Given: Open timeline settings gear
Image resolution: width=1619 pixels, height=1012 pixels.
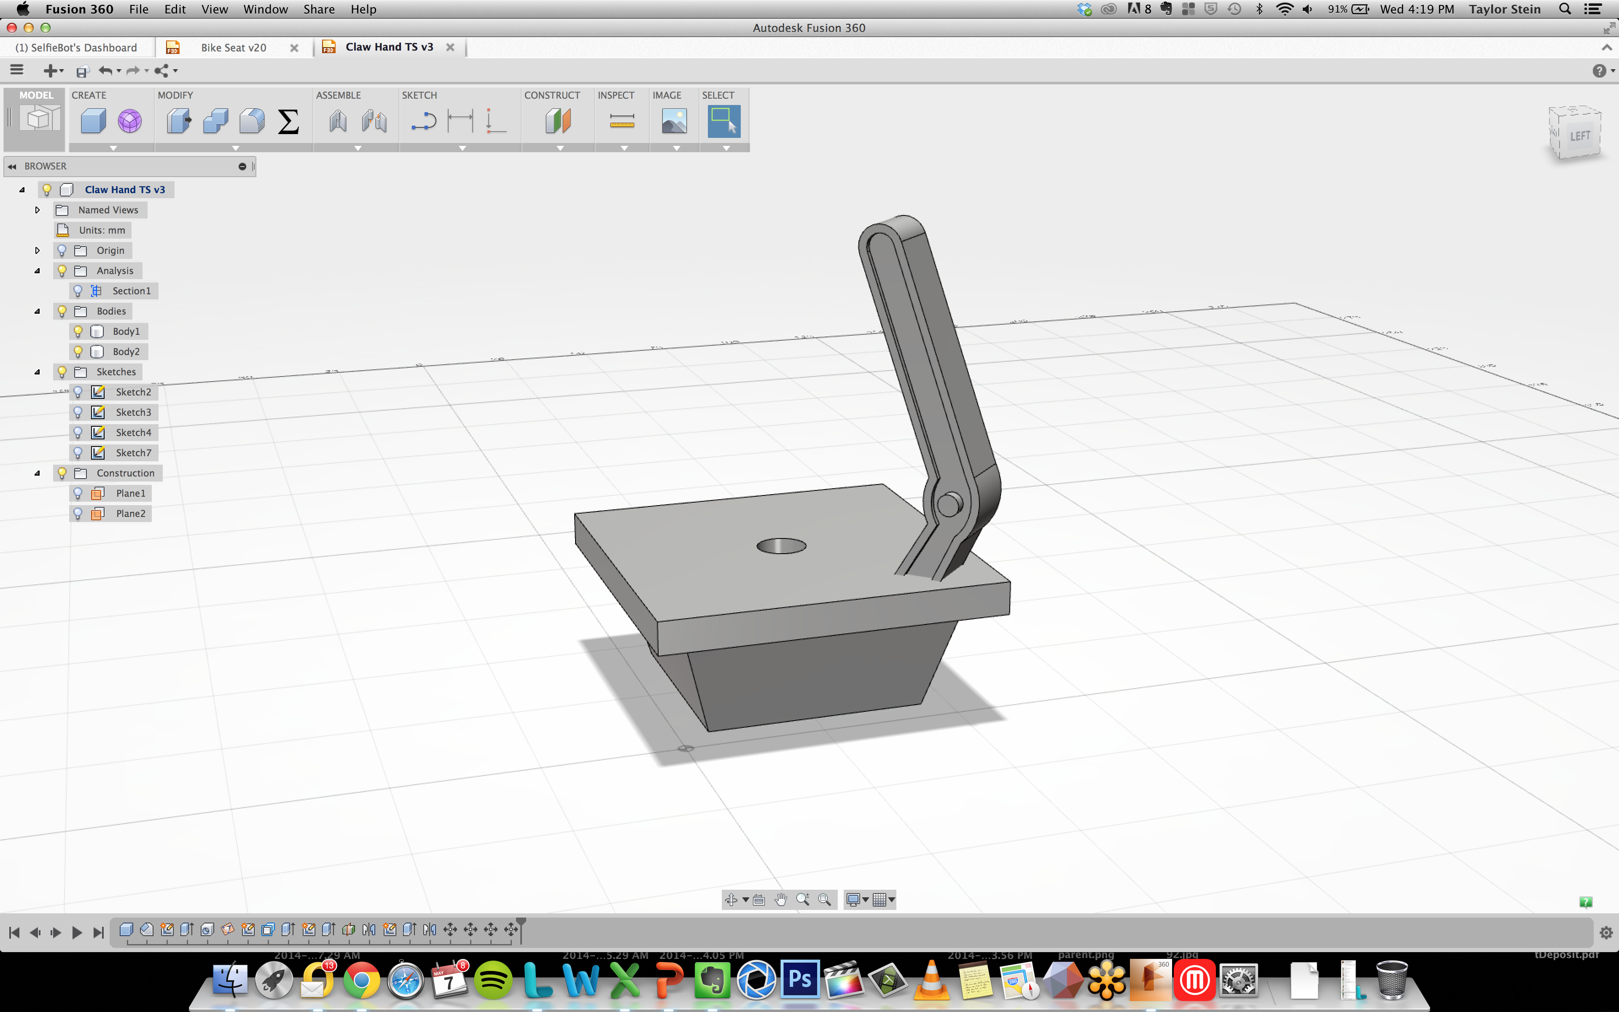Looking at the screenshot, I should (x=1606, y=932).
